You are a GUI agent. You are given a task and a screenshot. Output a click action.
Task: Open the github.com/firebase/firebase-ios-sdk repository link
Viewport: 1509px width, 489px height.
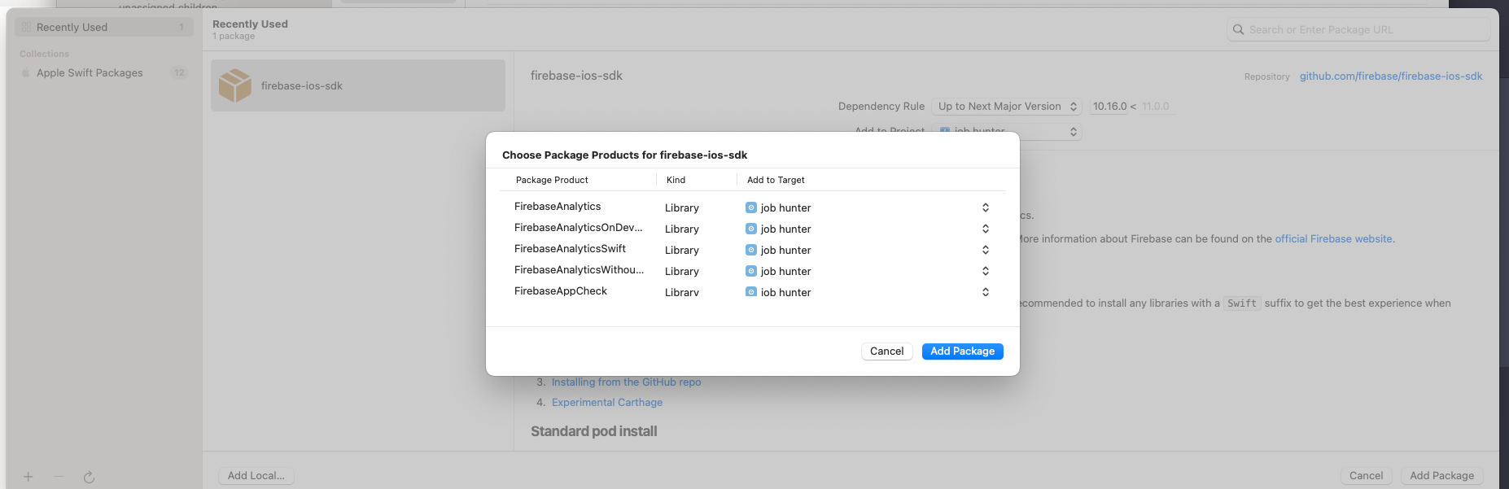(1390, 76)
